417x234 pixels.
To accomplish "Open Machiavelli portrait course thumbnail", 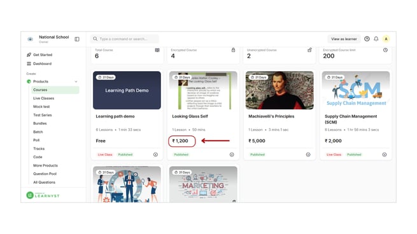I will click(x=279, y=90).
